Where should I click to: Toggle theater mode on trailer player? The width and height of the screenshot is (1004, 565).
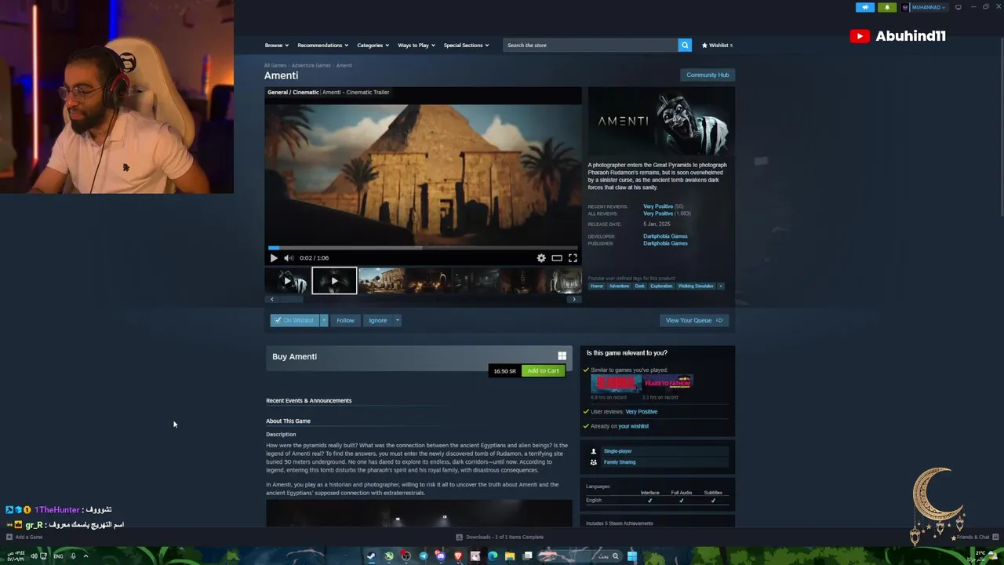(x=557, y=257)
